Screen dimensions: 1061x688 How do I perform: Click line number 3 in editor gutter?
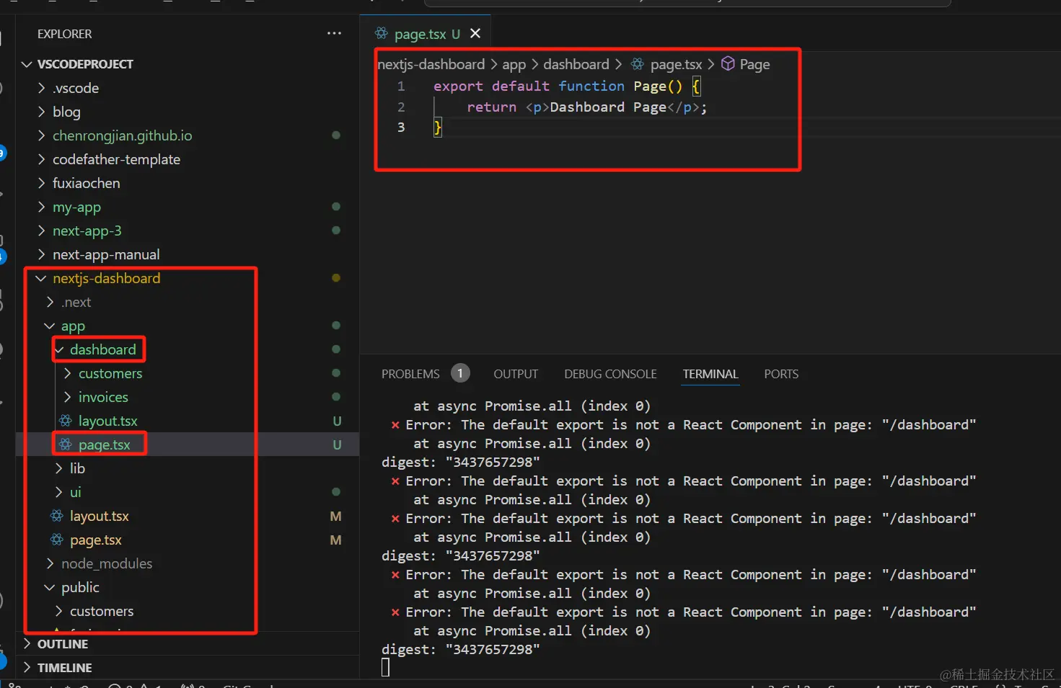[401, 128]
